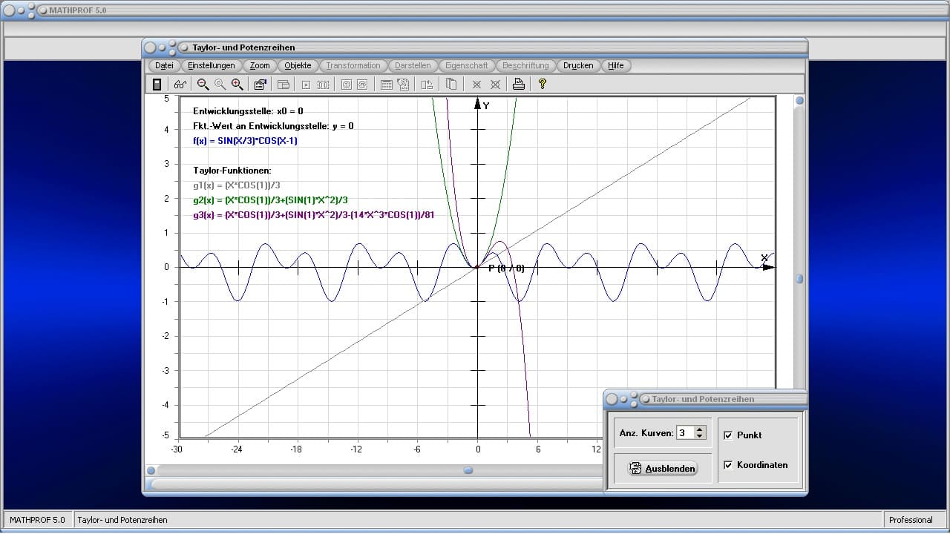Open the properties clipboard icon in toolbar
Viewport: 950px width, 534px height.
[x=261, y=85]
